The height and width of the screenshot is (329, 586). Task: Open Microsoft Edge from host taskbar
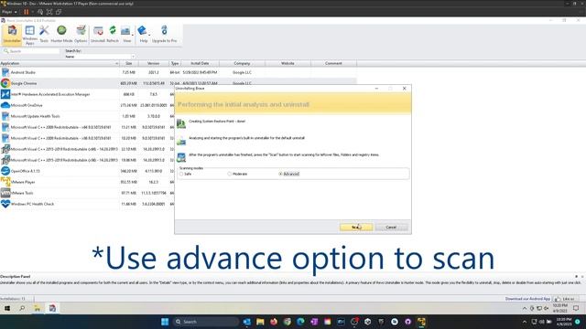click(x=300, y=322)
